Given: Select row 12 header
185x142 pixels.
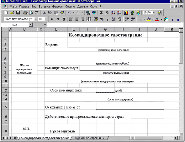Looking at the screenshot, I should 5,90.
